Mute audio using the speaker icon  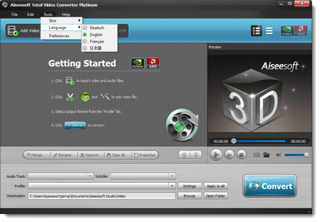point(278,155)
